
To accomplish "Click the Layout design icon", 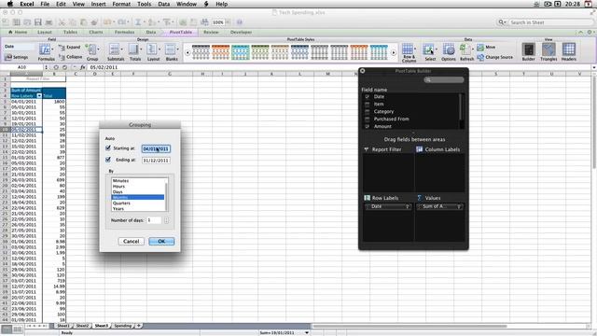I will pos(152,49).
